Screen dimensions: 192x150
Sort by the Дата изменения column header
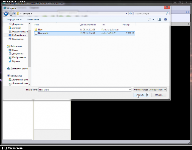87,24
